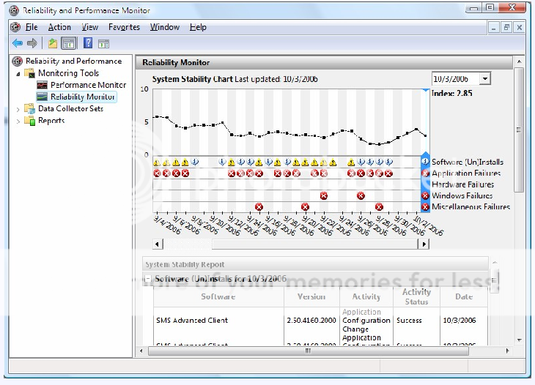This screenshot has height=385, width=535.
Task: Click the Software (Un)Installs info legend icon
Action: [x=425, y=162]
